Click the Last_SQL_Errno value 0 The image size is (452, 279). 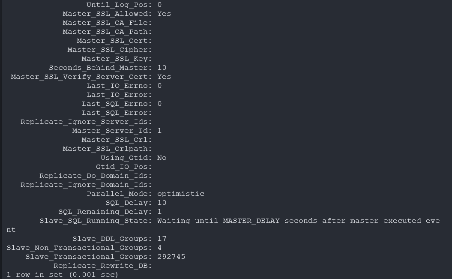(x=159, y=104)
